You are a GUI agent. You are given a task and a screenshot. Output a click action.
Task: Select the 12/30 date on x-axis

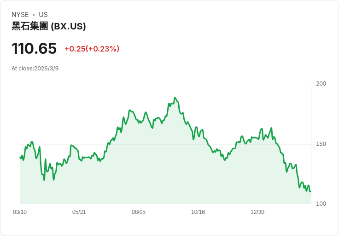point(257,212)
